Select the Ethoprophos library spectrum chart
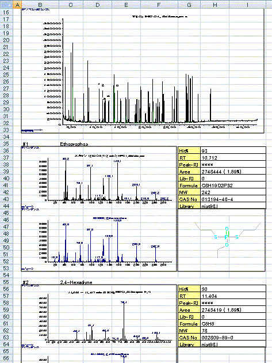 [x=99, y=240]
